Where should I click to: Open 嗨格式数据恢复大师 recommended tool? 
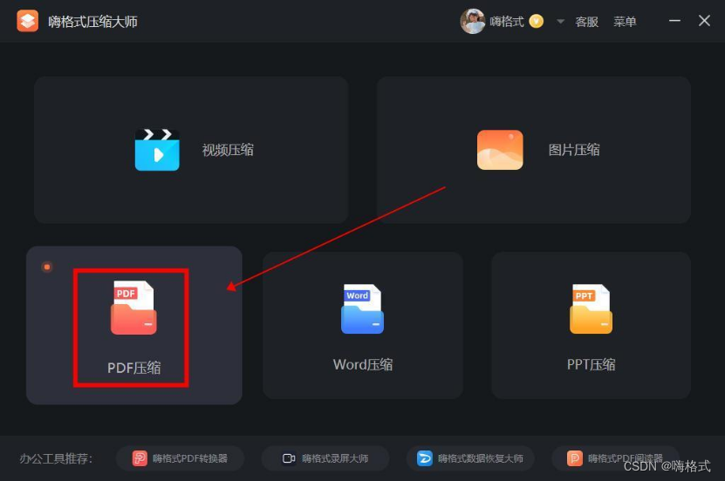(470, 458)
